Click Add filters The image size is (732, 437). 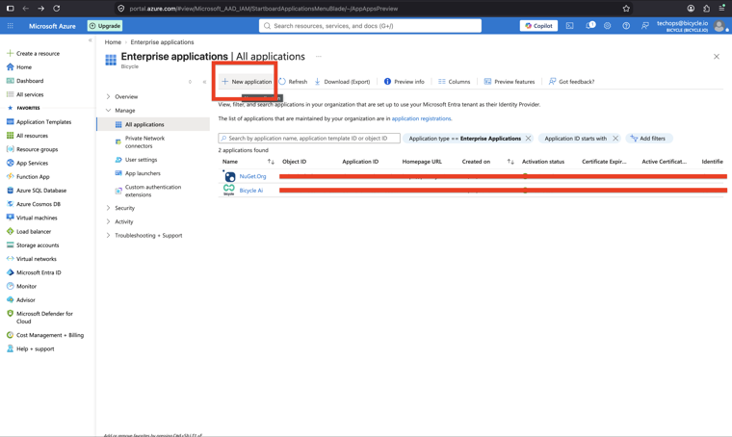point(648,138)
